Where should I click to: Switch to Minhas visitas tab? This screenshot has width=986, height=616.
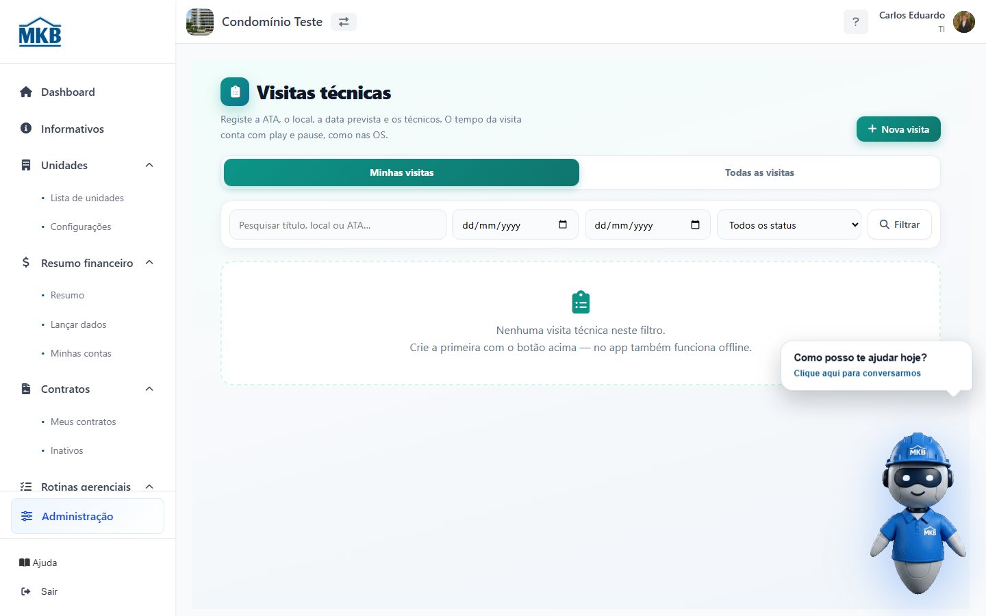(401, 172)
